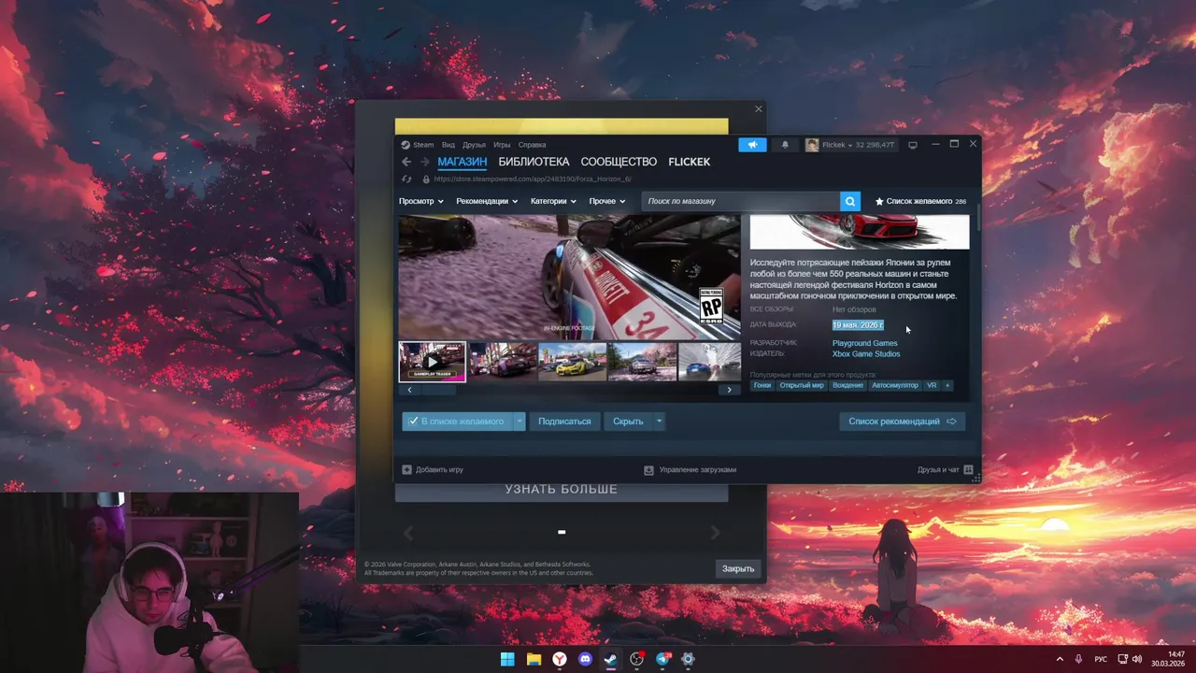Screen dimensions: 1196x673
Task: Expand the wishlist button dropdown arrow
Action: click(x=520, y=422)
